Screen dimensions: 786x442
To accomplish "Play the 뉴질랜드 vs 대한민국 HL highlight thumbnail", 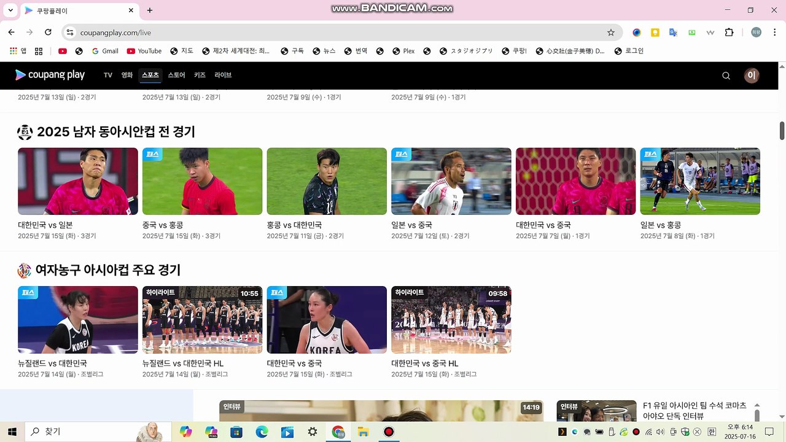I will [x=202, y=320].
